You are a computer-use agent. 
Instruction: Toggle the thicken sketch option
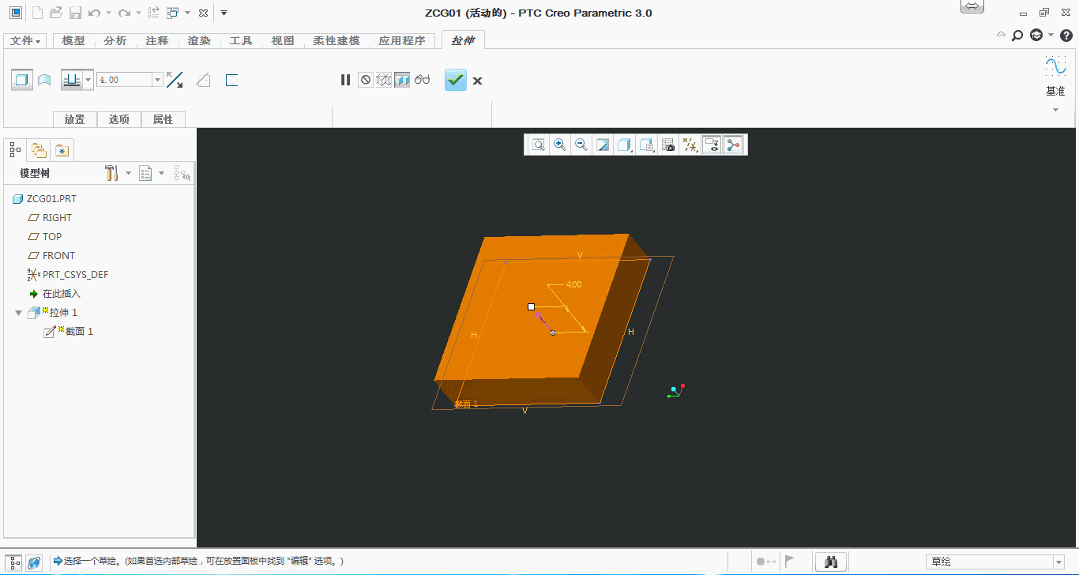coord(231,80)
